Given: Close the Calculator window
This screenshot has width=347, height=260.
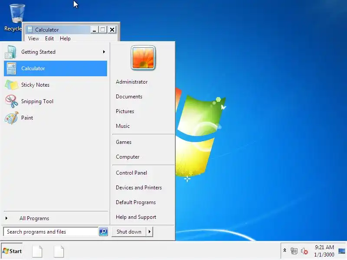Looking at the screenshot, I should [x=112, y=29].
